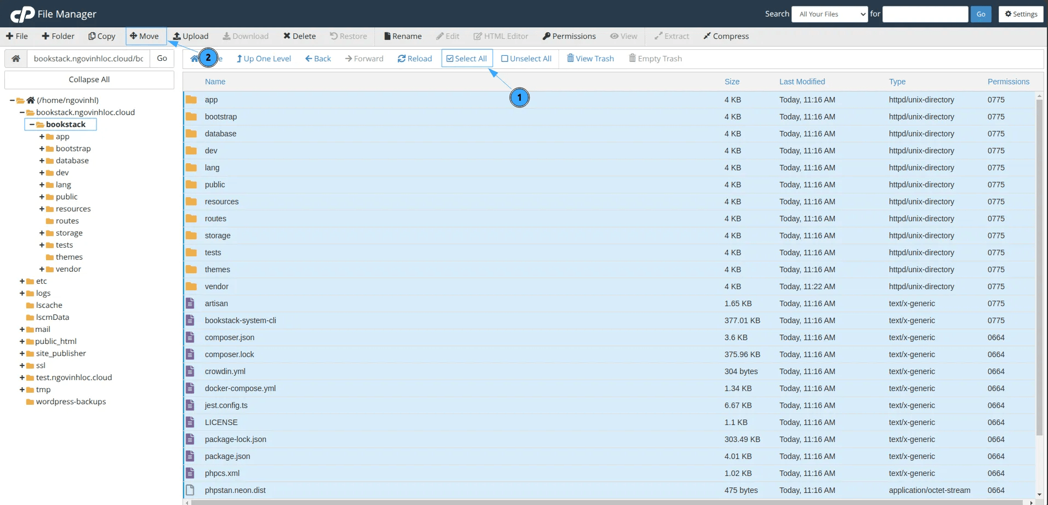Image resolution: width=1048 pixels, height=505 pixels.
Task: Click View Trash icon
Action: [x=590, y=58]
